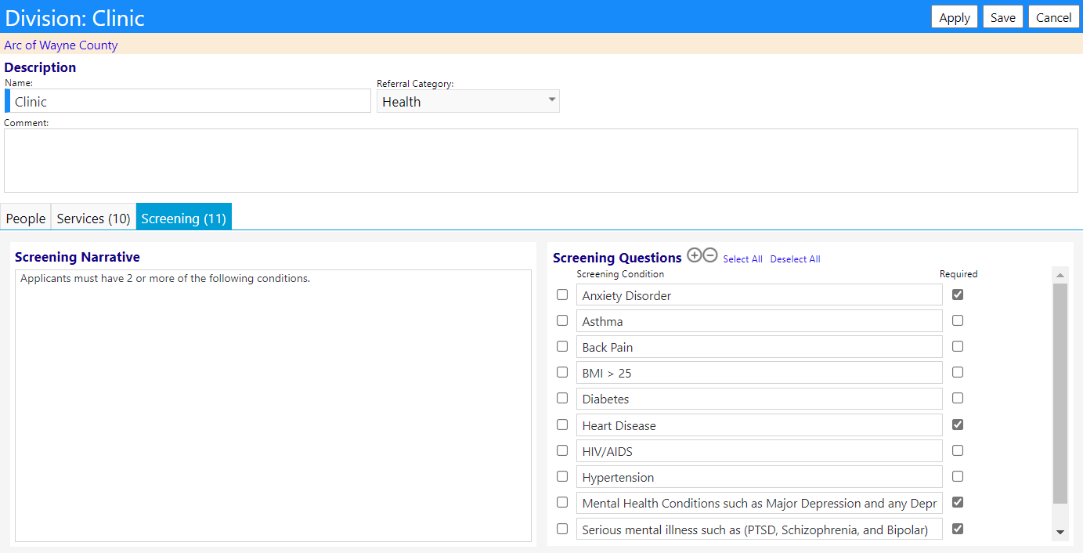Click the scrollbar down arrow in Screening Questions
The image size is (1083, 553).
pyautogui.click(x=1060, y=532)
